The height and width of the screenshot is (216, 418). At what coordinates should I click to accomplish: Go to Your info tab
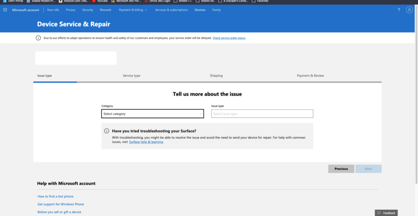(x=53, y=10)
